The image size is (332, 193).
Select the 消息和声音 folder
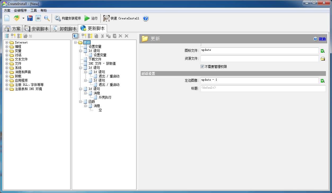[x=23, y=72]
